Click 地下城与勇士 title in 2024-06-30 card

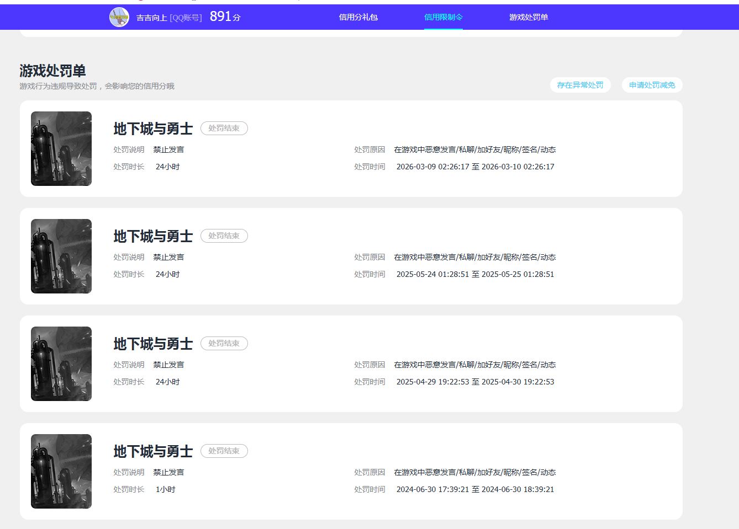coord(153,451)
